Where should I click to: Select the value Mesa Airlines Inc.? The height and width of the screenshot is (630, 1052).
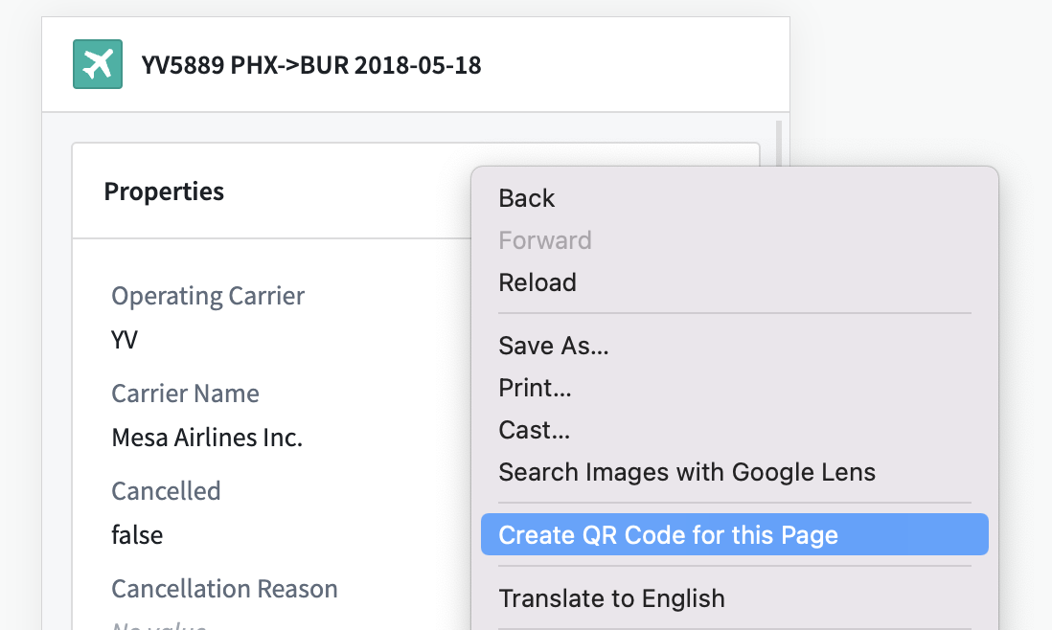(207, 438)
